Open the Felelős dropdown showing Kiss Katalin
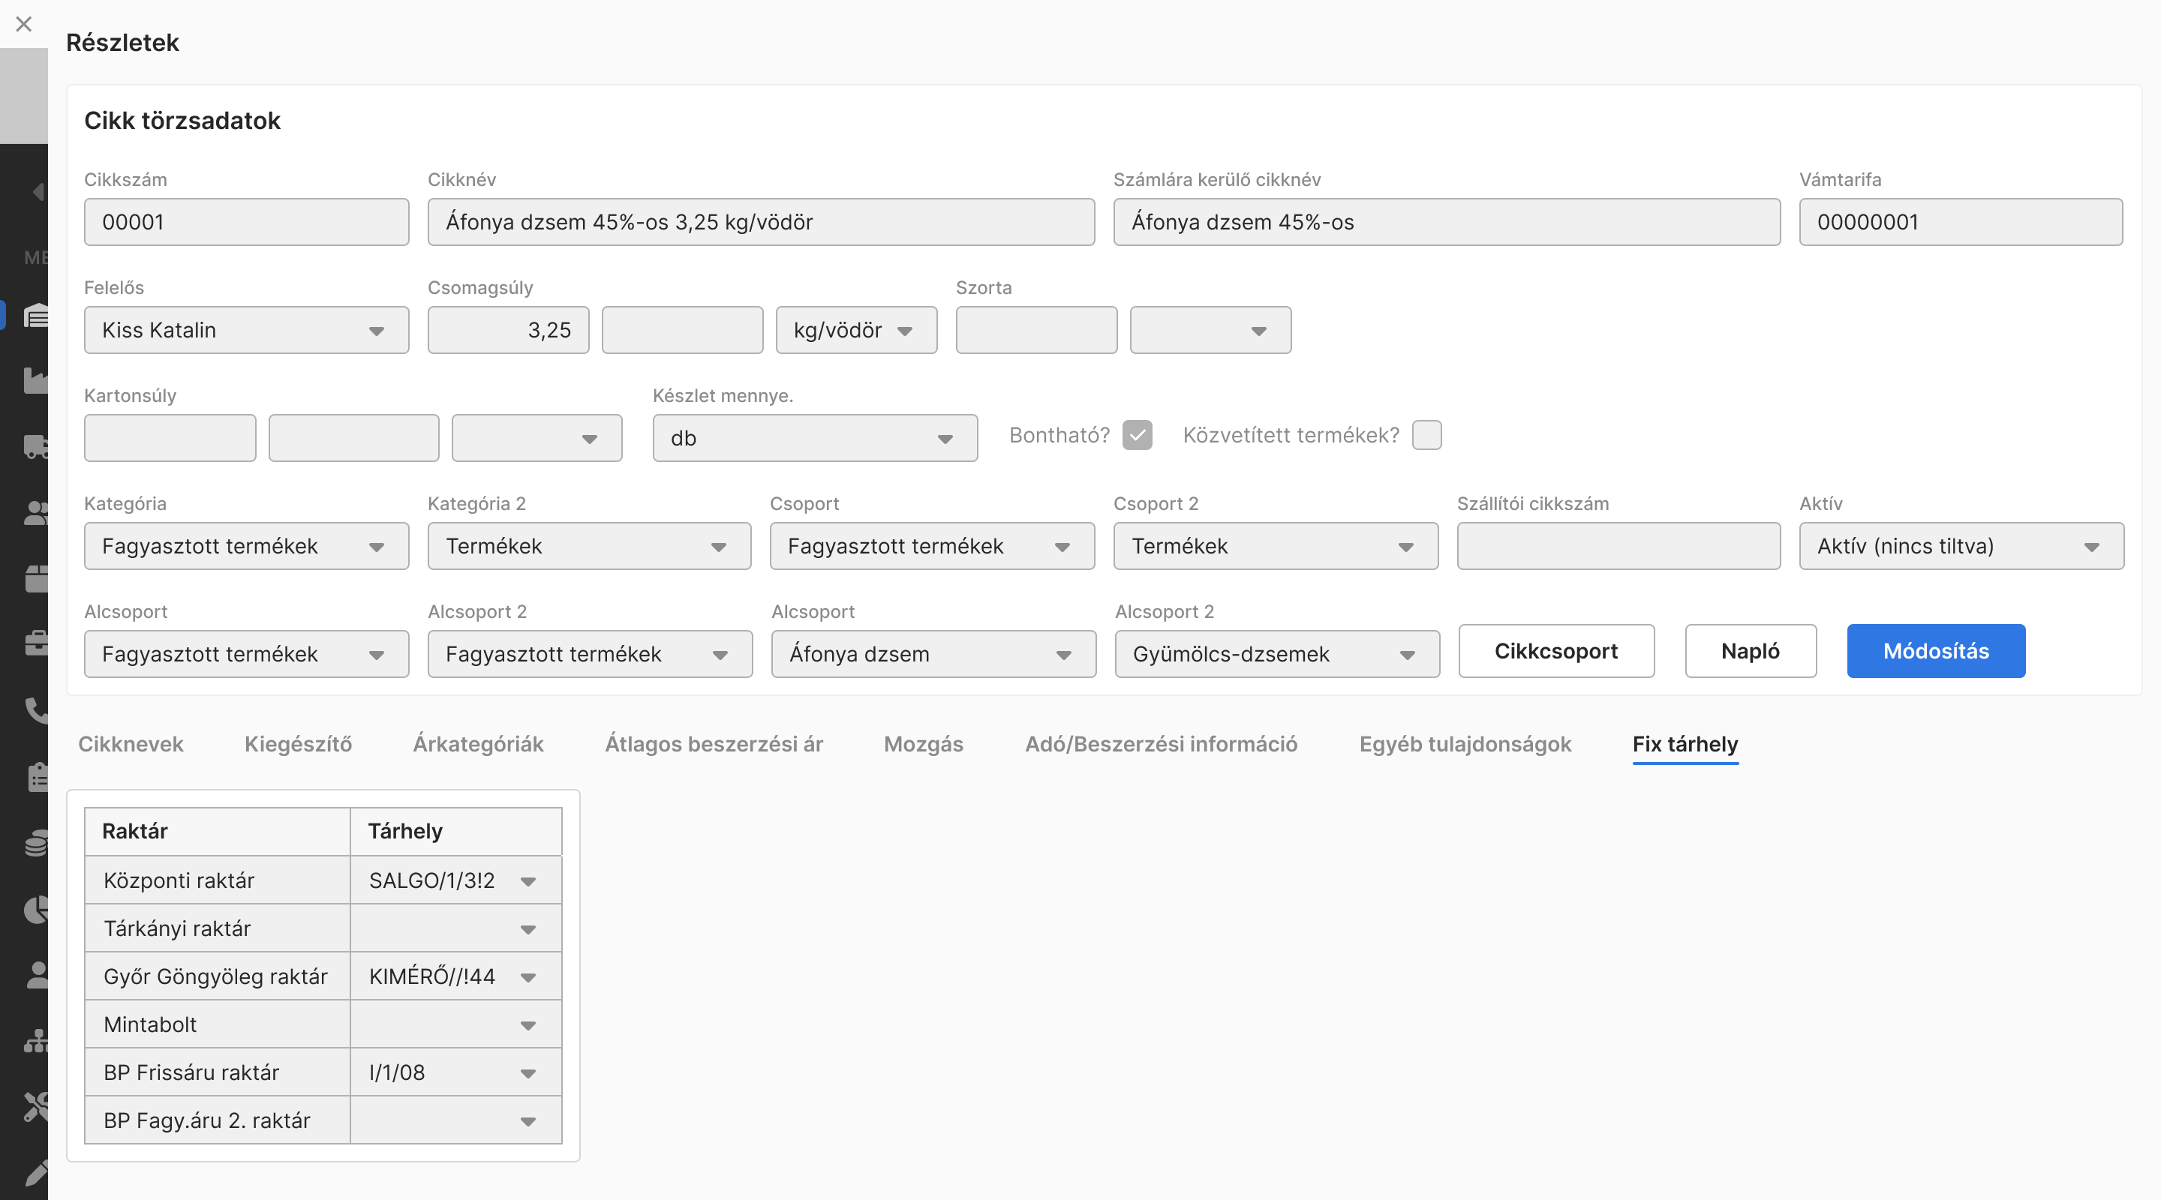This screenshot has height=1200, width=2161. click(247, 331)
